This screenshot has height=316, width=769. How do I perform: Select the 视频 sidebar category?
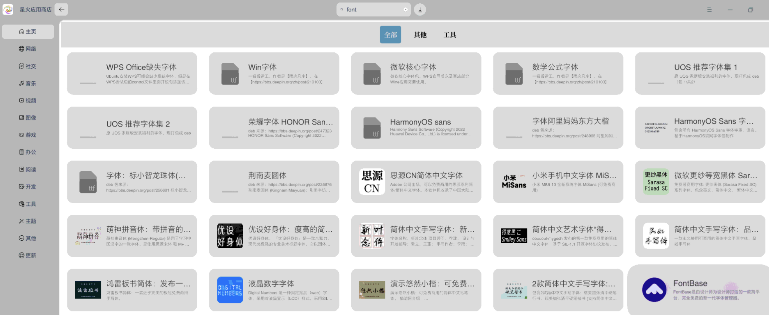point(28,101)
